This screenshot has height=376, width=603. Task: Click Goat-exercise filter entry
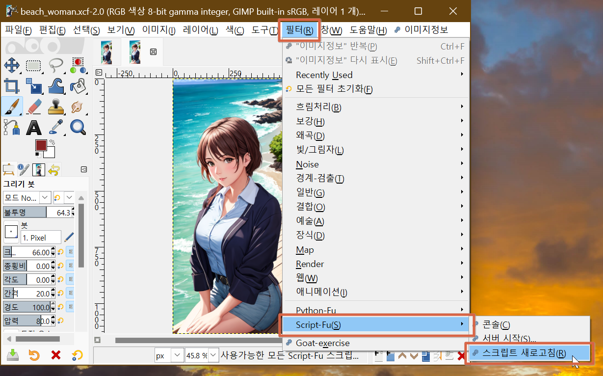[376, 343]
